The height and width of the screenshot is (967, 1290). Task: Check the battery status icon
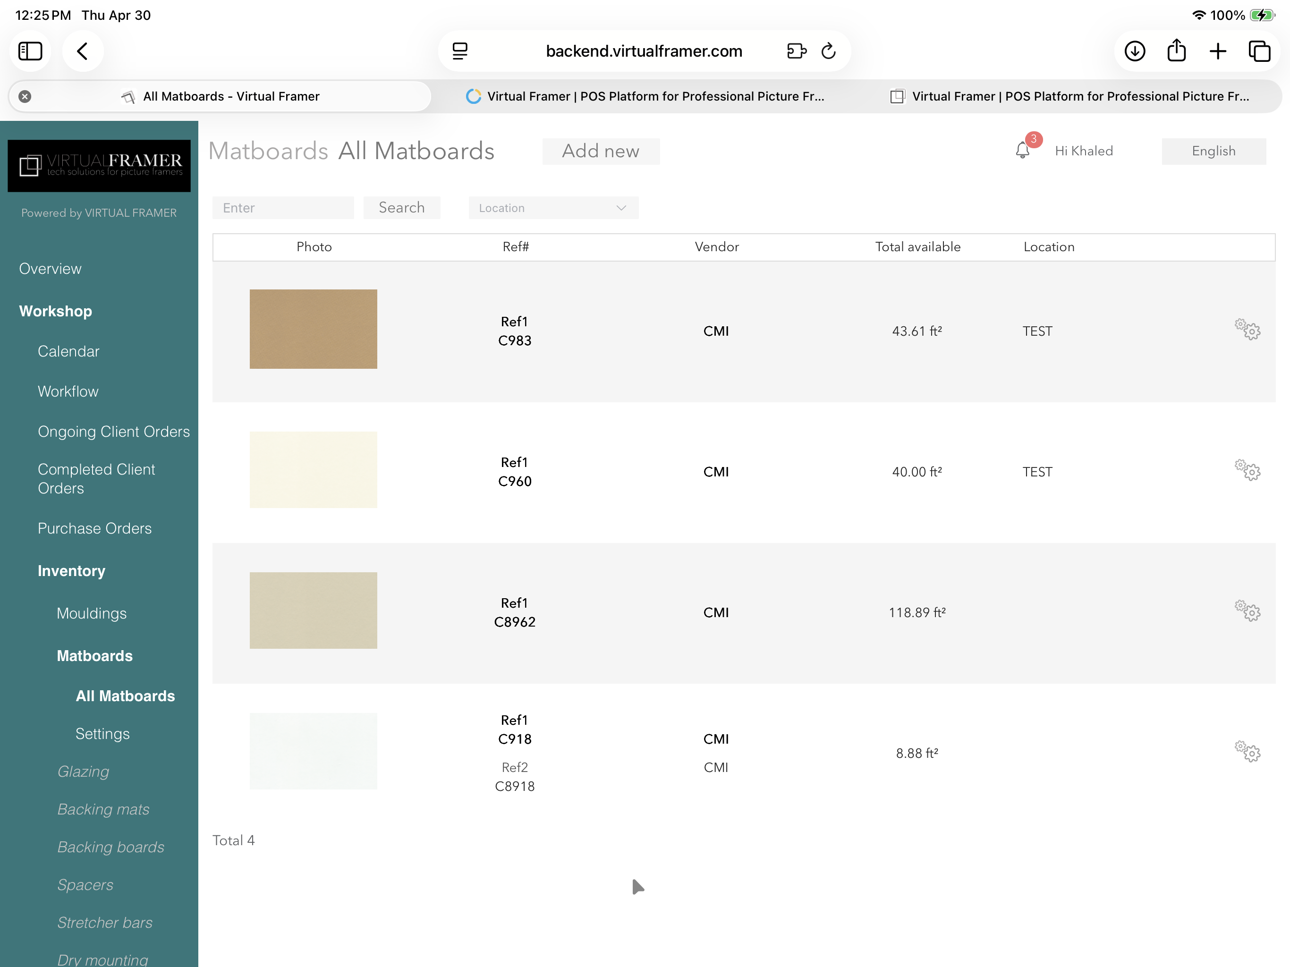[1262, 15]
